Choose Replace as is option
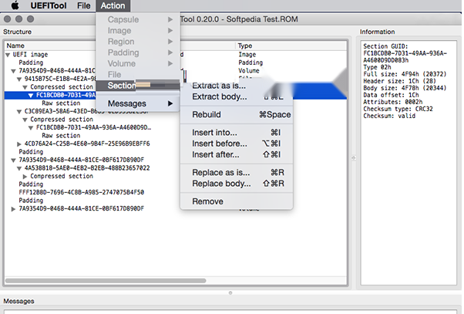Image resolution: width=464 pixels, height=314 pixels. tap(221, 172)
